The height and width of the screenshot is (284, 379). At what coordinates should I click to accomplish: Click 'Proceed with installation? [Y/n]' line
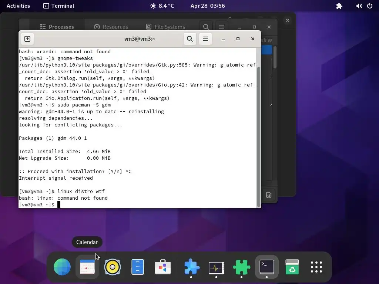coord(75,172)
